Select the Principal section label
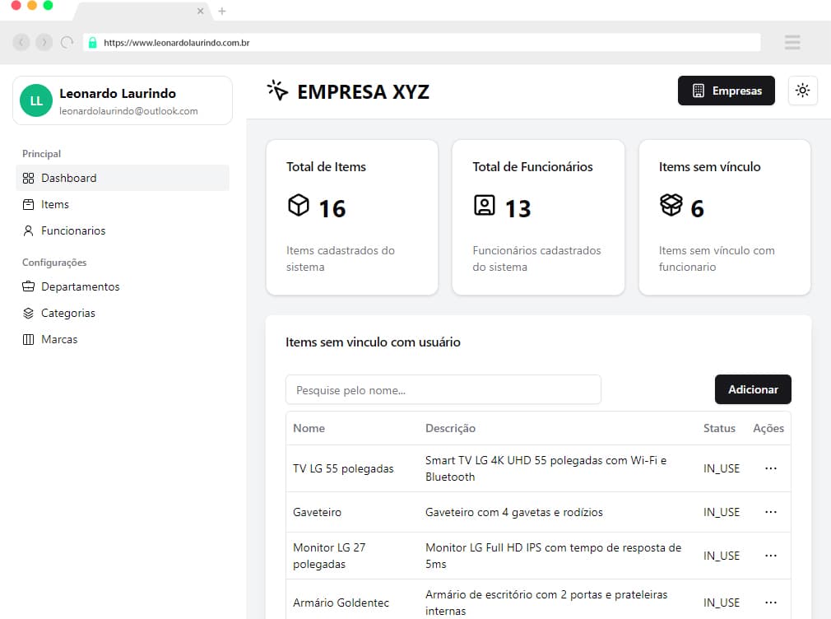The height and width of the screenshot is (619, 831). (x=41, y=154)
